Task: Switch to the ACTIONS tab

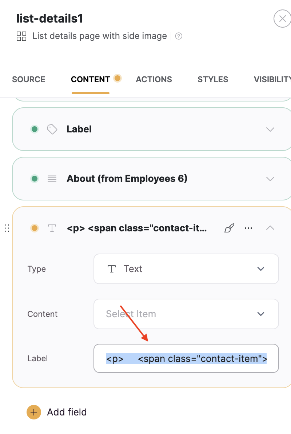Action: click(154, 79)
